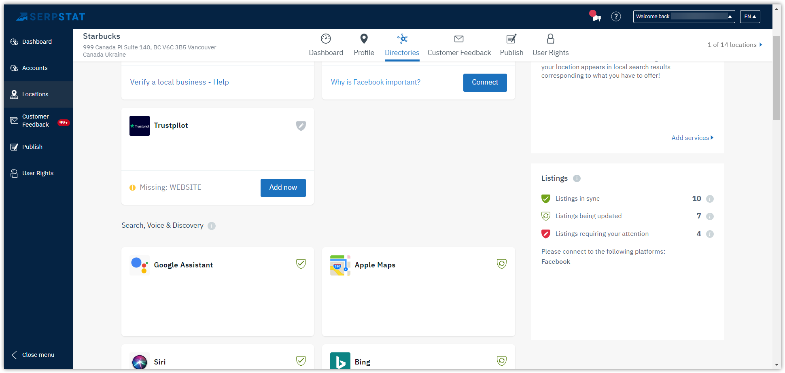Click the Trustpilot card title
Image resolution: width=785 pixels, height=373 pixels.
(171, 125)
